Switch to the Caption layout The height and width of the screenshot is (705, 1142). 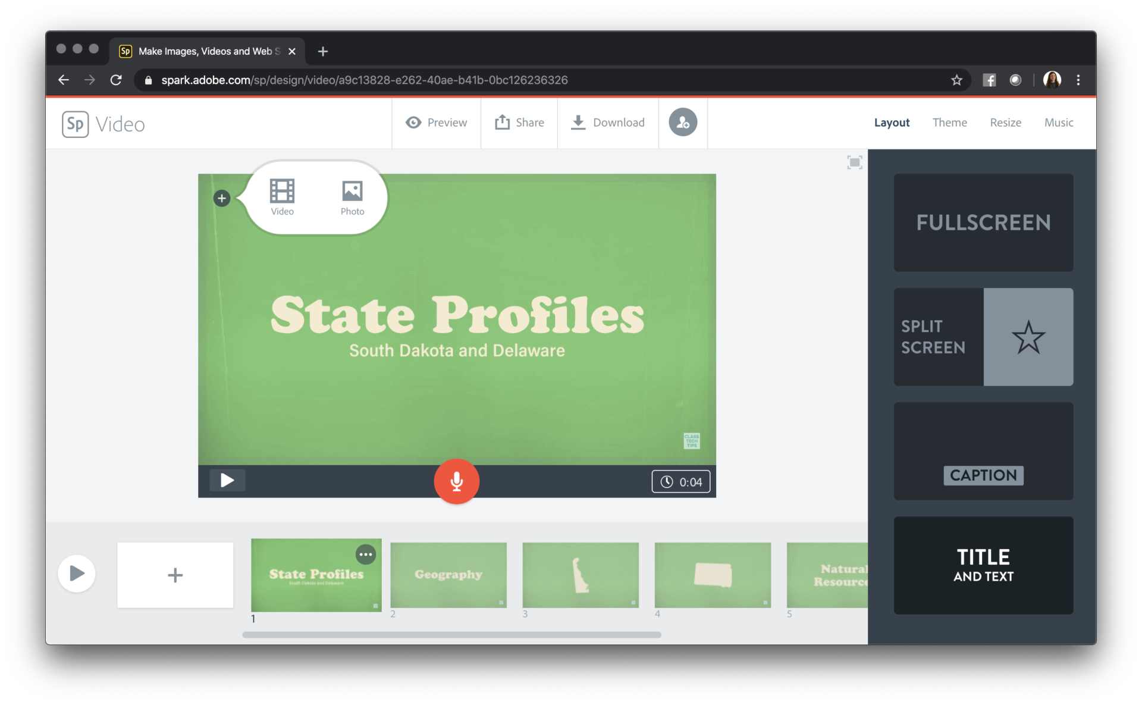983,451
